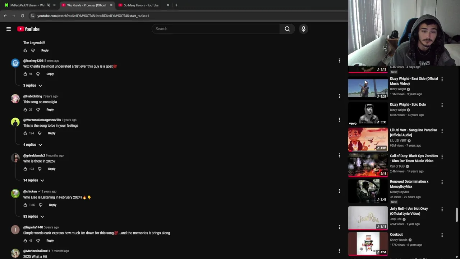The image size is (460, 259).
Task: Expand 14 replies under 2025 comment
Action: 34,180
